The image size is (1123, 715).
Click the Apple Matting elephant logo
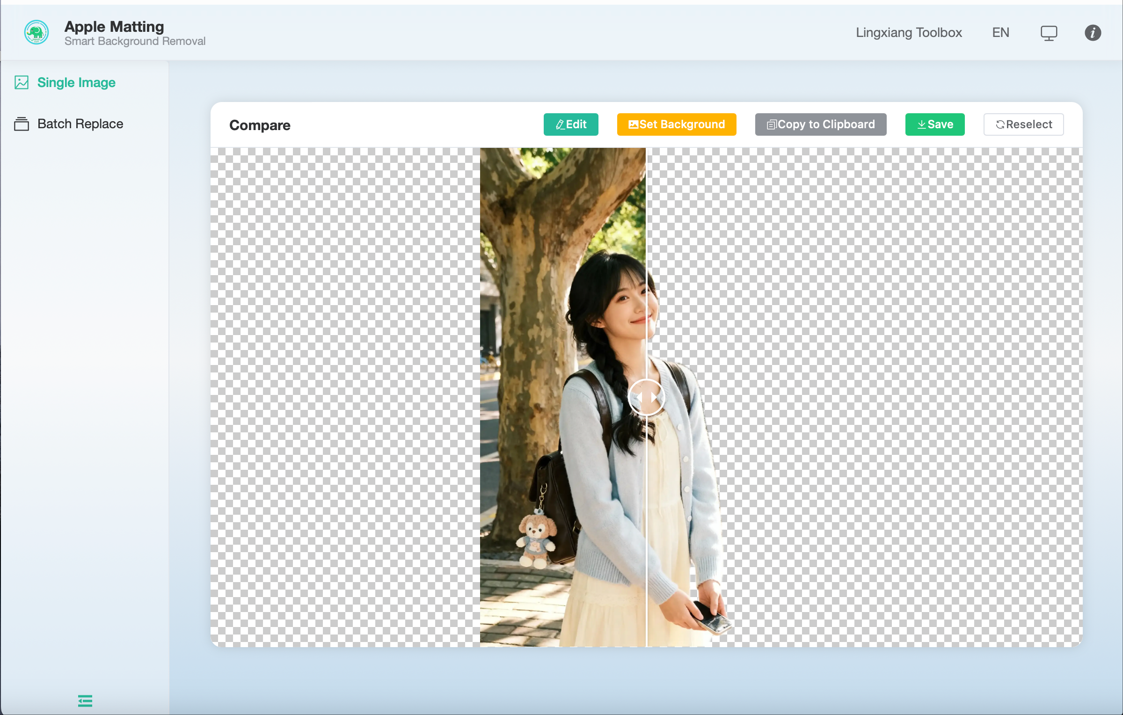pos(36,32)
